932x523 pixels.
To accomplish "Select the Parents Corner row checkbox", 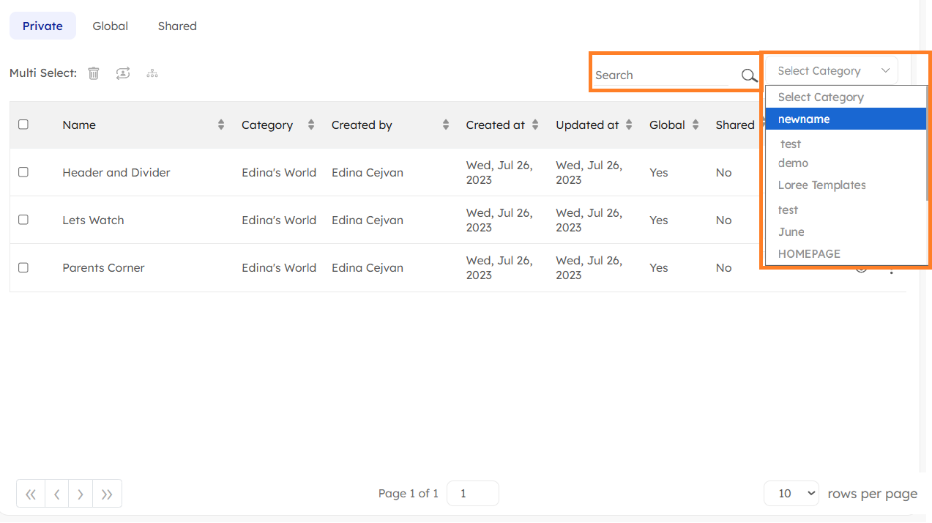I will pyautogui.click(x=23, y=267).
